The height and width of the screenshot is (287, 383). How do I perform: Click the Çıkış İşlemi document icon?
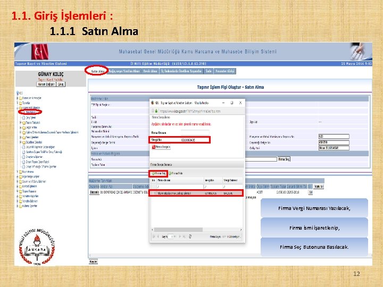pos(24,117)
